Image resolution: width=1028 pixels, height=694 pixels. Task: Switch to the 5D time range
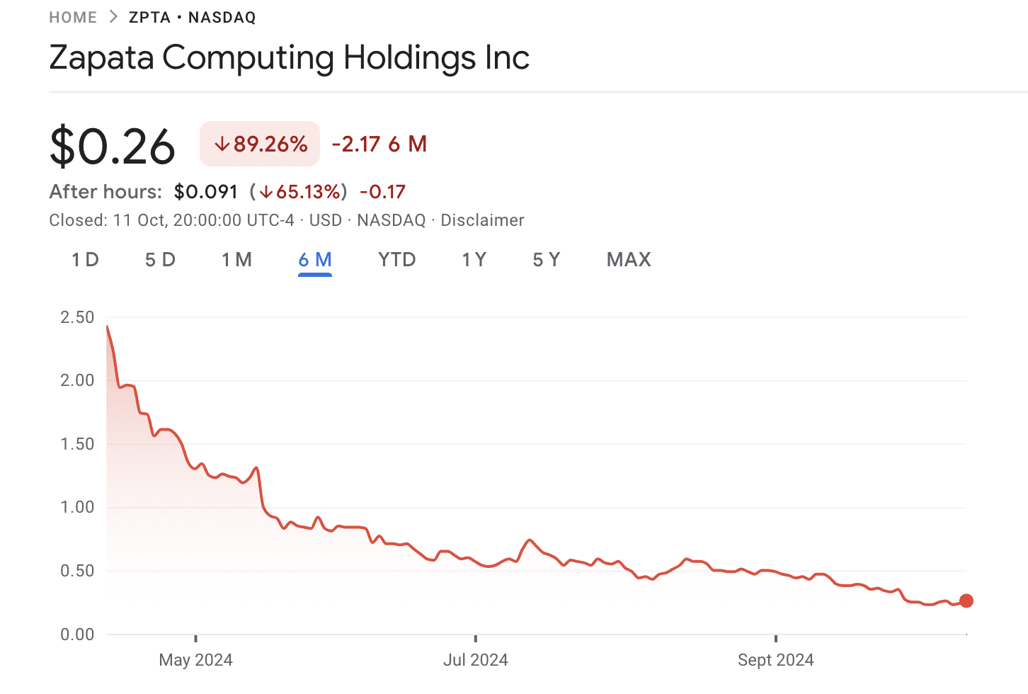[160, 259]
